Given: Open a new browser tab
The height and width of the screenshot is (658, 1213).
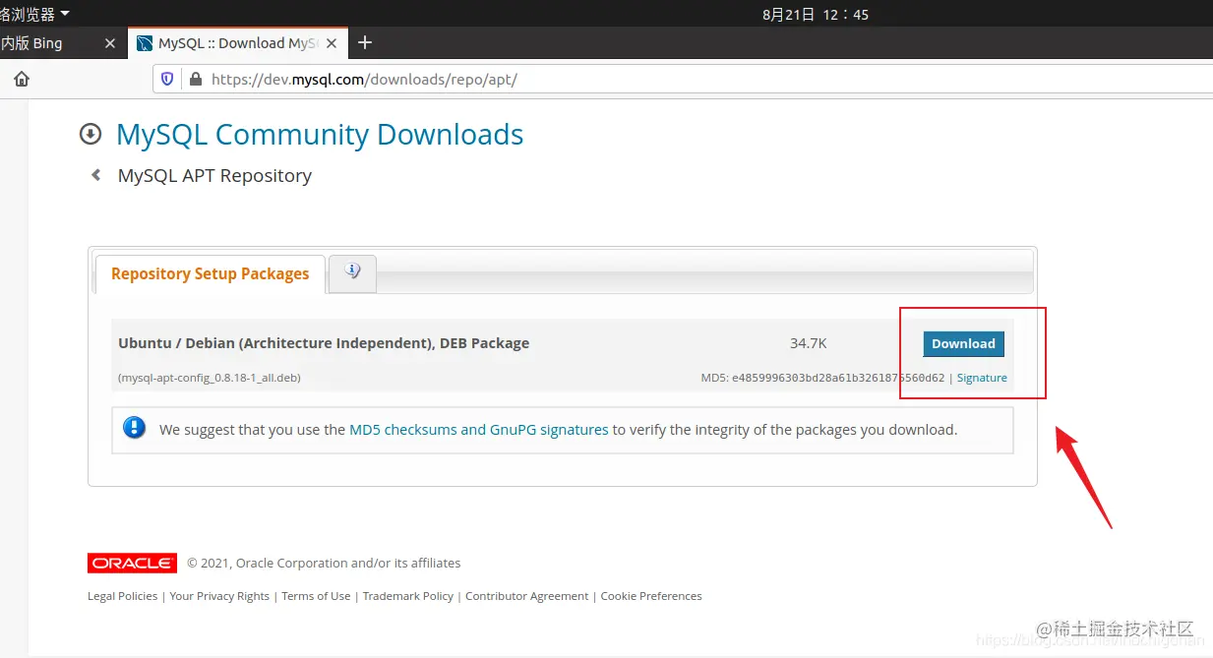Looking at the screenshot, I should click(x=365, y=42).
